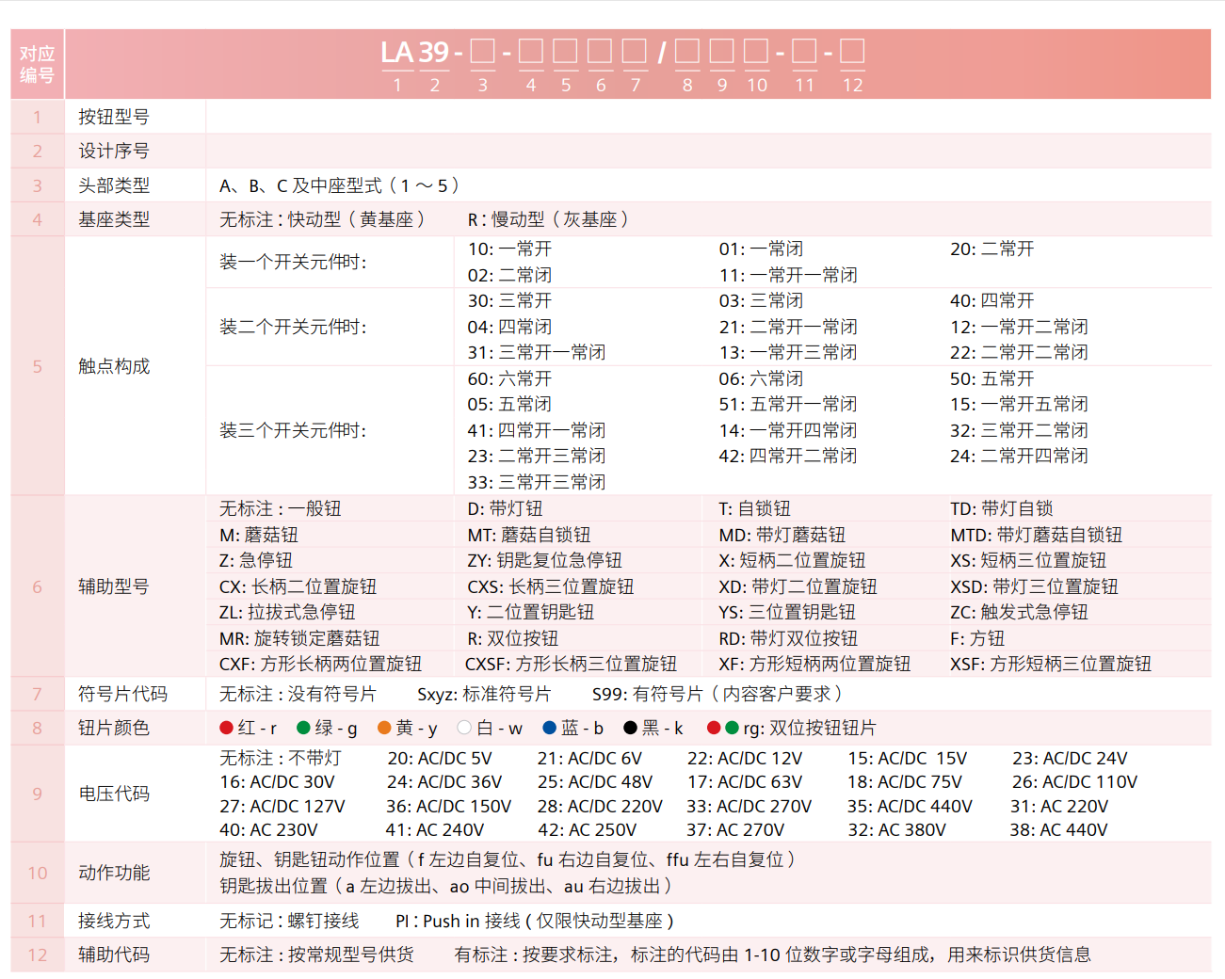Click the orange dot beside 黄 - y
Viewport: 1225px width, 979px height.
(x=384, y=728)
